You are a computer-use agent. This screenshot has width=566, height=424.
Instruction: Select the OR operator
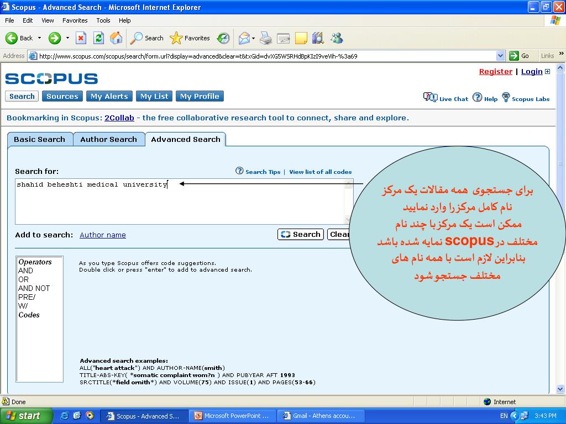tap(23, 280)
